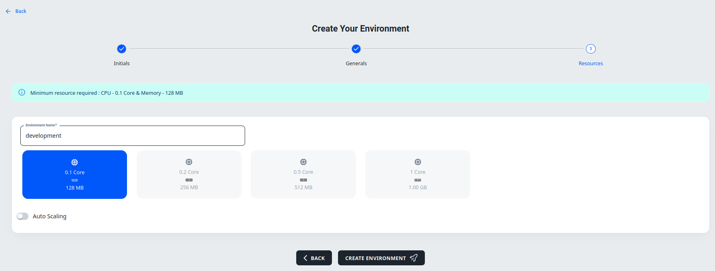Choose the 0.2 Core 256 MB resource card
715x271 pixels.
click(189, 175)
